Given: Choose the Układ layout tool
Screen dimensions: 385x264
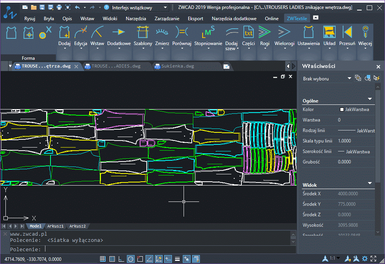Looking at the screenshot, I should [329, 33].
